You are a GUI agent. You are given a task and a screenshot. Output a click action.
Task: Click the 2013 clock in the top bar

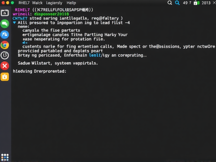(206, 3)
